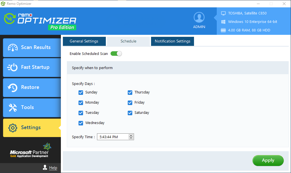Increase time with the up spinner arrow
This screenshot has height=173, width=291.
point(131,135)
